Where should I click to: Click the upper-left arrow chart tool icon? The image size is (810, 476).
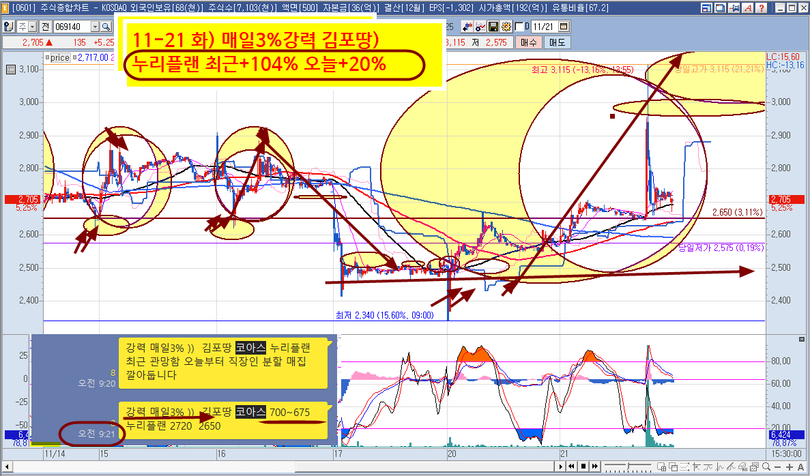(x=697, y=467)
